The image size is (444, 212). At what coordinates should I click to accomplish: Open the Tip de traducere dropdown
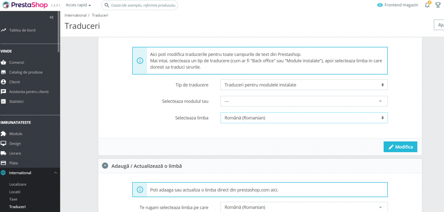coord(304,85)
